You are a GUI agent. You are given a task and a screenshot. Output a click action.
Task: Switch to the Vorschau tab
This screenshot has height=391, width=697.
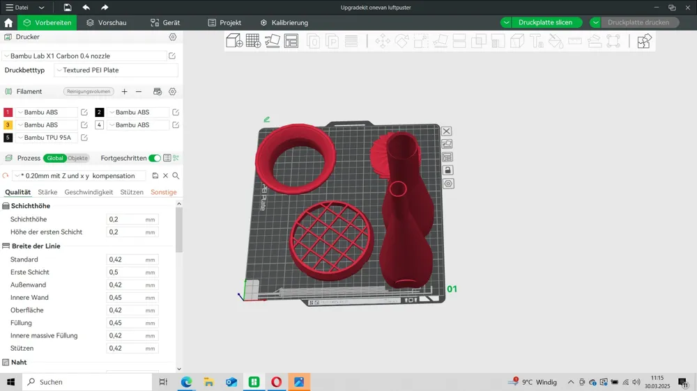(106, 23)
